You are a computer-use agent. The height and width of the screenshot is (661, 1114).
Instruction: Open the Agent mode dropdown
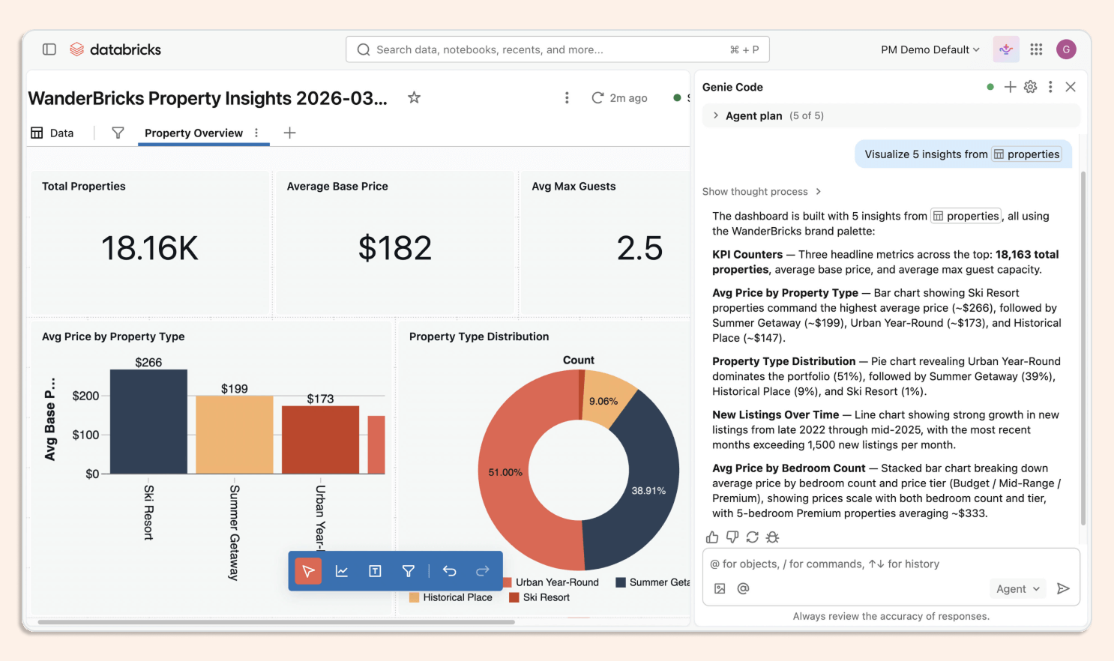click(x=1017, y=589)
